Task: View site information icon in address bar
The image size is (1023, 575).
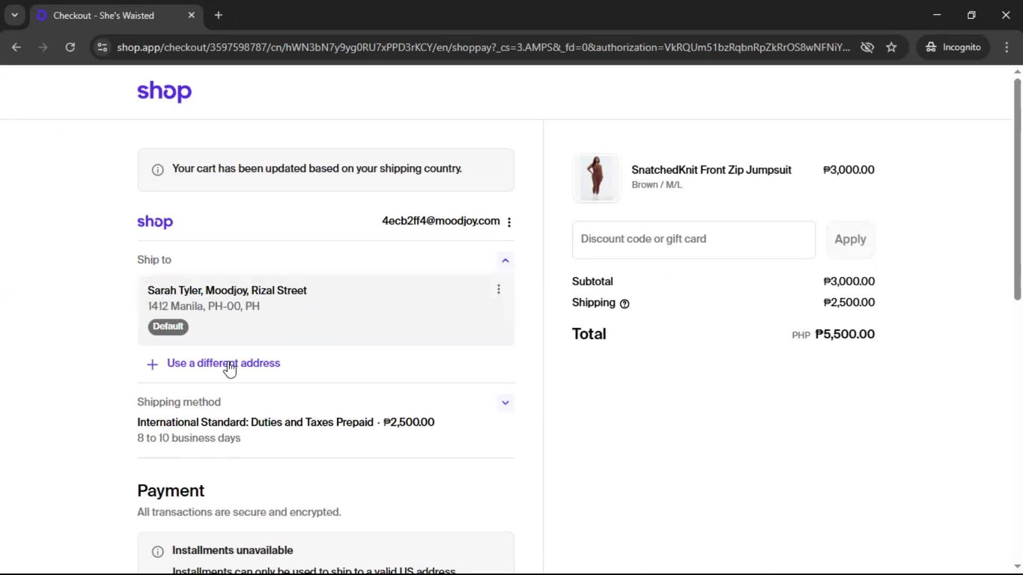Action: click(x=102, y=47)
